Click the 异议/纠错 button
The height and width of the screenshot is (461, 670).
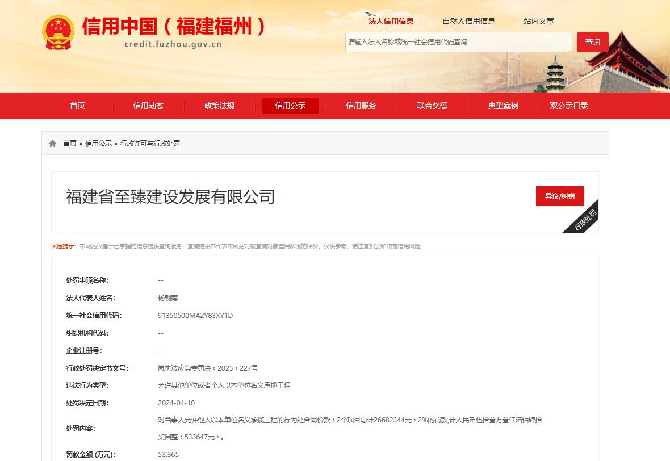(559, 196)
